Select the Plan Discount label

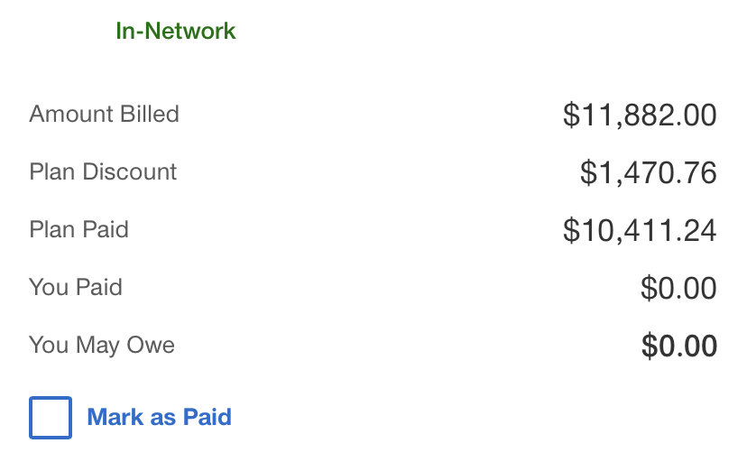103,172
